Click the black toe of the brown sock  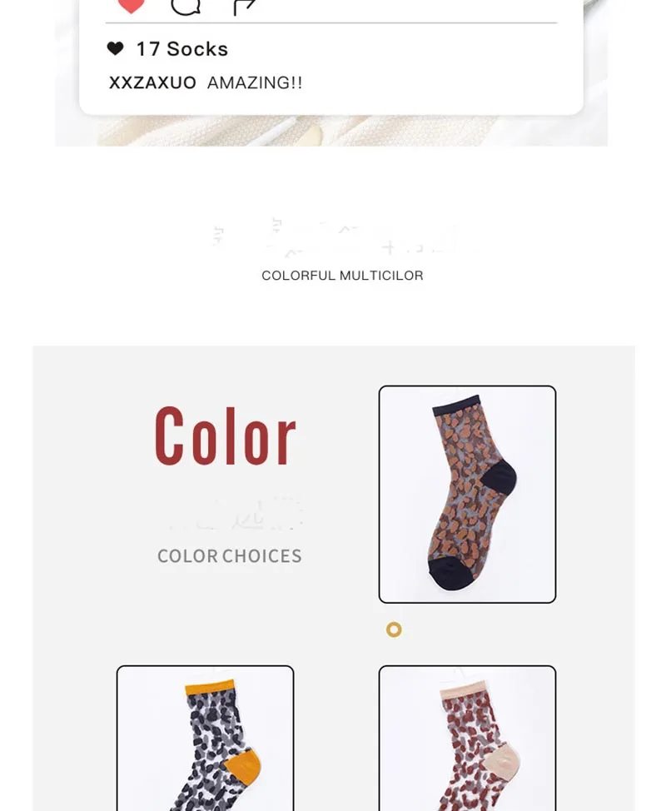point(450,573)
